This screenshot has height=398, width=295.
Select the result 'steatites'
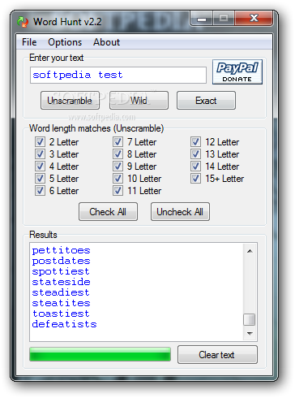61,304
